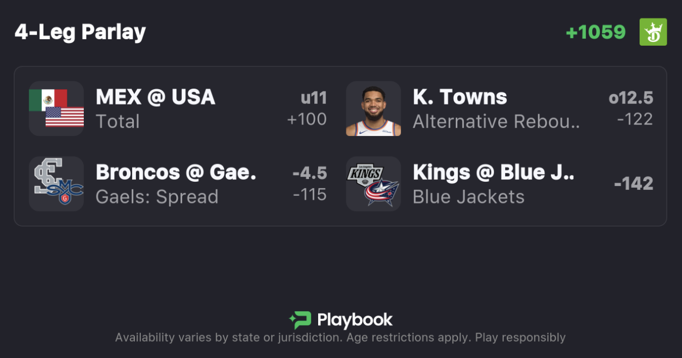Click the Broncos and Gaels team logos
This screenshot has height=358, width=682.
56,184
